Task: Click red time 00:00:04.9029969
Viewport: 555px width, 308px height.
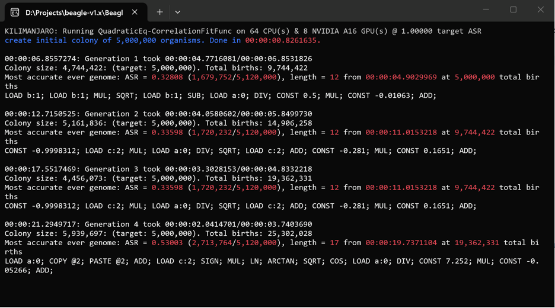Action: [401, 77]
